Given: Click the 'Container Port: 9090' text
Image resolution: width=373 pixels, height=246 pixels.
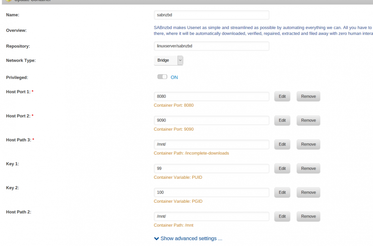Looking at the screenshot, I should point(174,129).
